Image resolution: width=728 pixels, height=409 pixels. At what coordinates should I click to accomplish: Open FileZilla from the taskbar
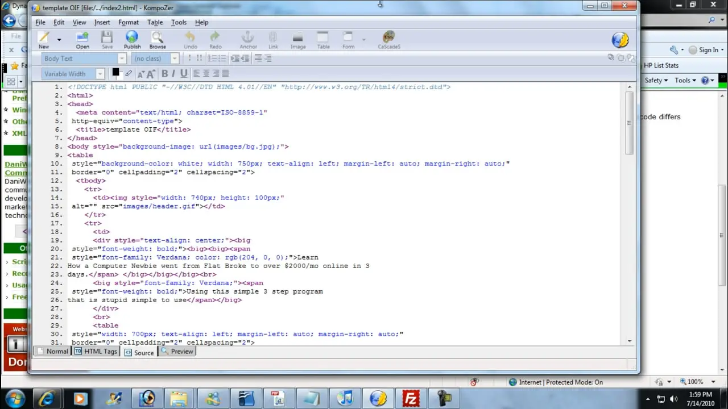click(411, 398)
